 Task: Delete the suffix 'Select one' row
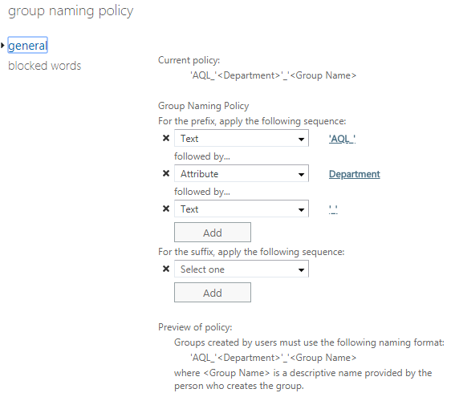click(x=166, y=269)
